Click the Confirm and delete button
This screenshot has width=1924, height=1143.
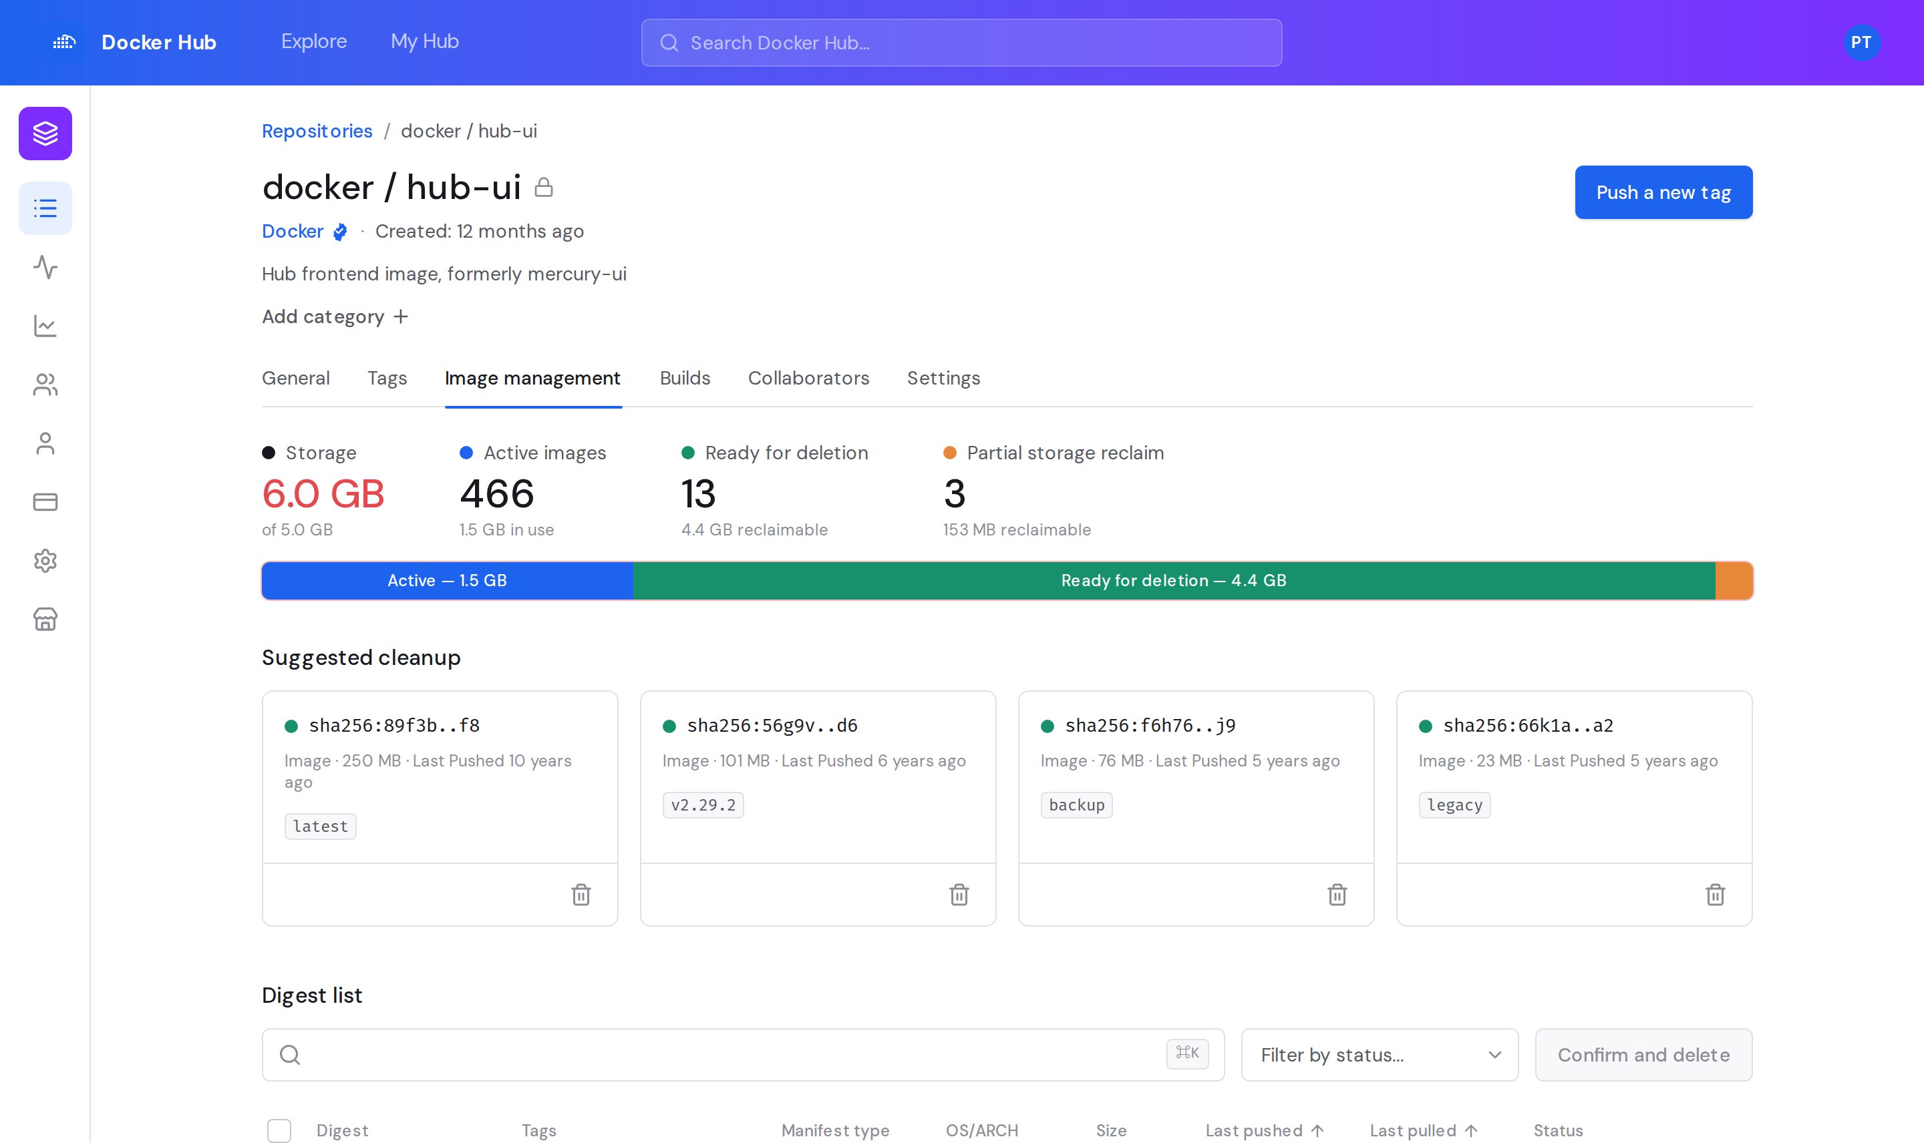(x=1643, y=1054)
